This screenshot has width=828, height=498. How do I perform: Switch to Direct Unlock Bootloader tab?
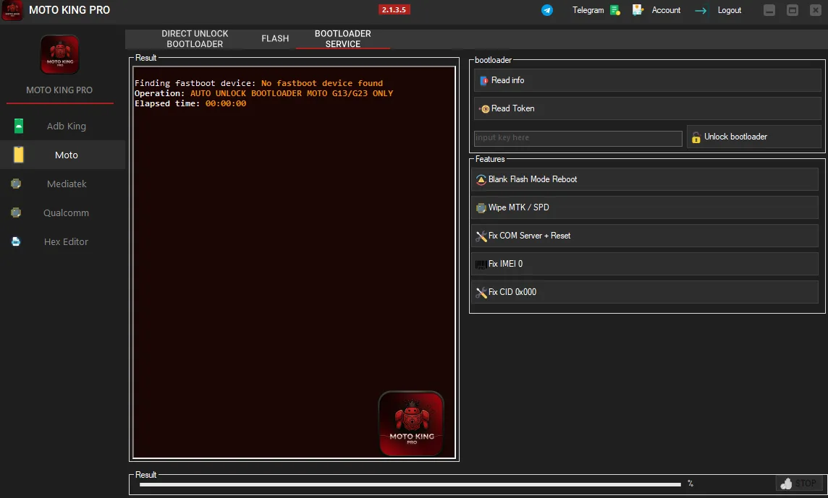click(x=195, y=38)
